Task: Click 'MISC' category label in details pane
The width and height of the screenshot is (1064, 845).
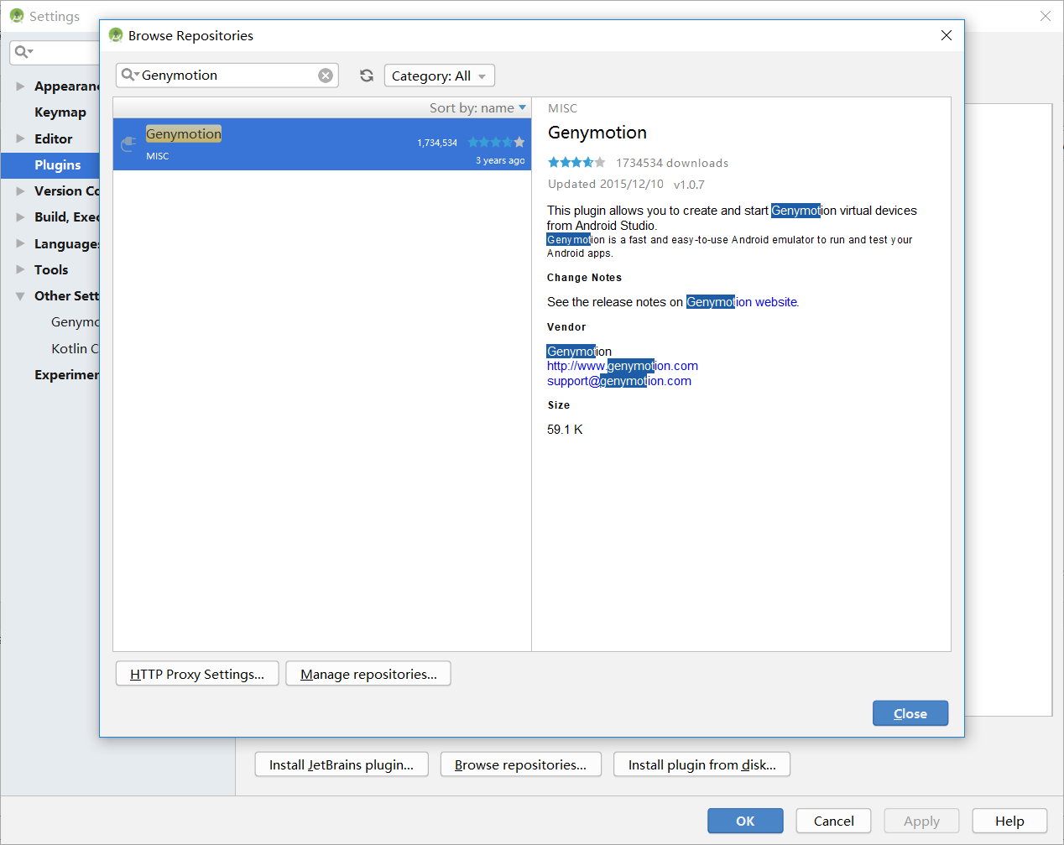Action: pos(562,108)
